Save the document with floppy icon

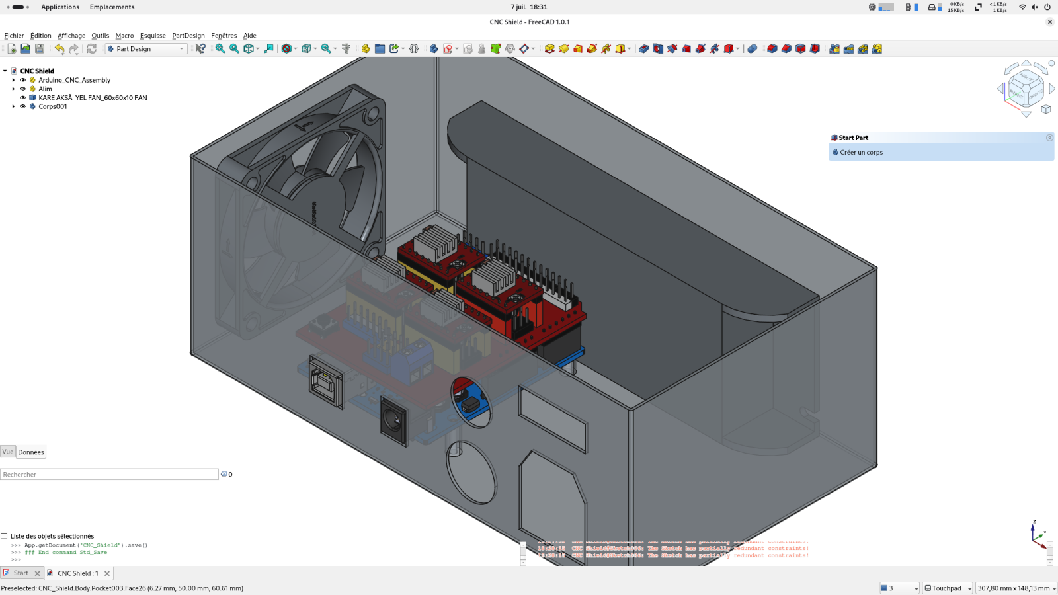tap(40, 48)
